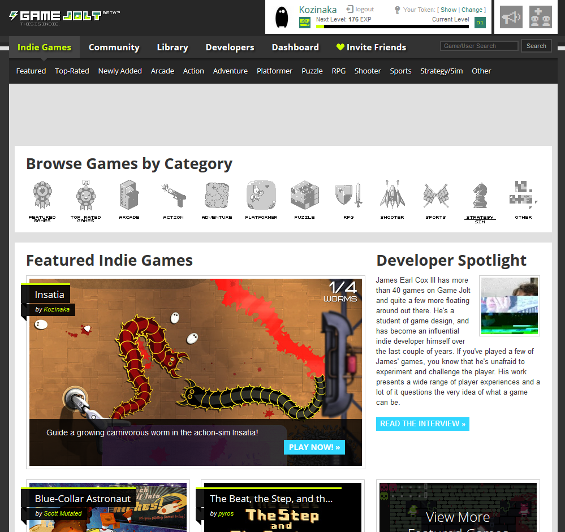The height and width of the screenshot is (532, 565).
Task: Open the megaphone announcements icon
Action: [x=511, y=17]
